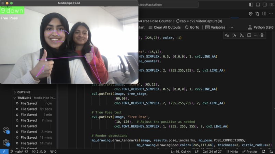Click the Ninja status bar item
275x154 pixels.
232,152
